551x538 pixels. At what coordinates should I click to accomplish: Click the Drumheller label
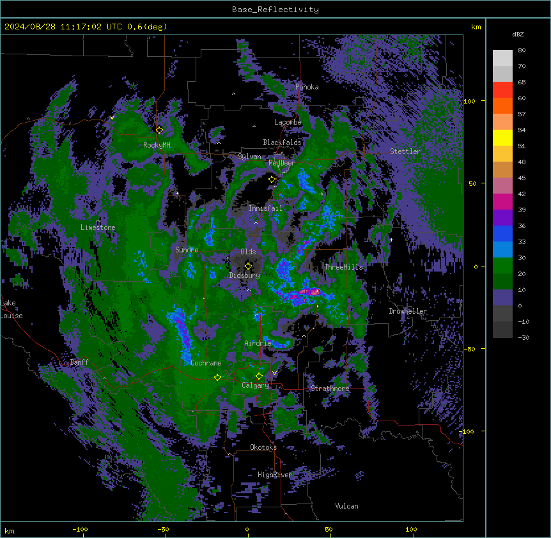[x=408, y=311]
